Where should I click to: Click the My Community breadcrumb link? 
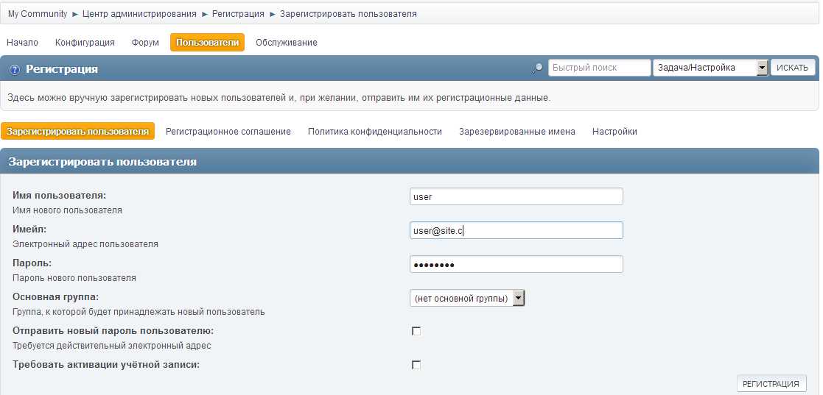38,14
